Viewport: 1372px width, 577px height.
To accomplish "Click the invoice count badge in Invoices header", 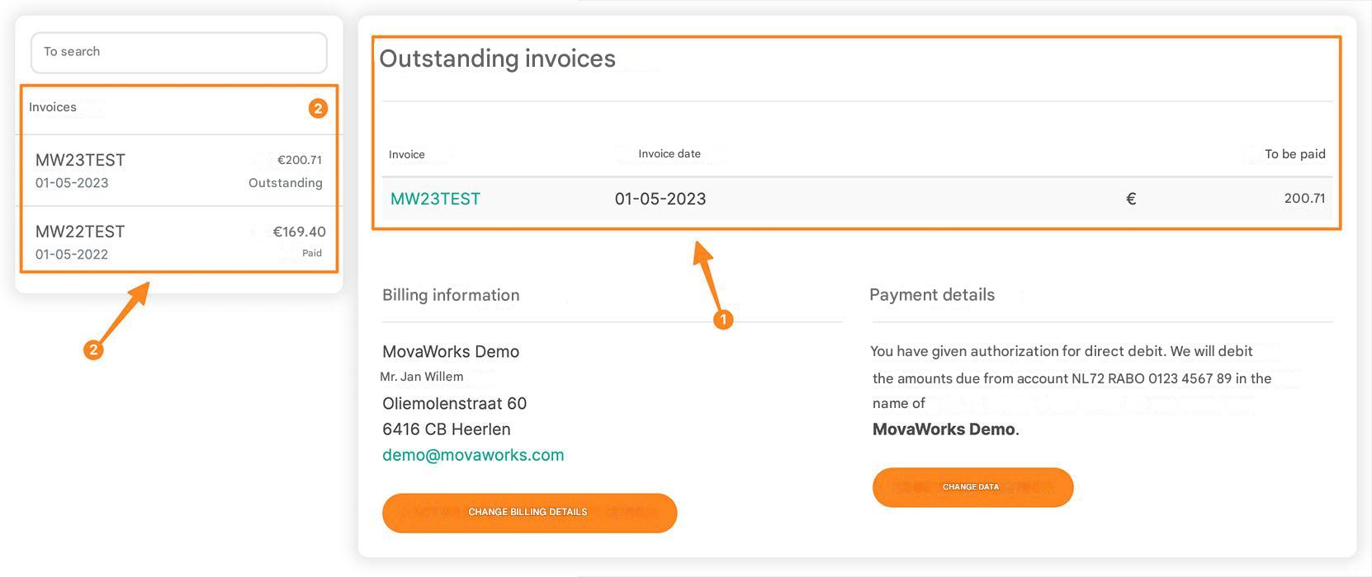I will 318,108.
